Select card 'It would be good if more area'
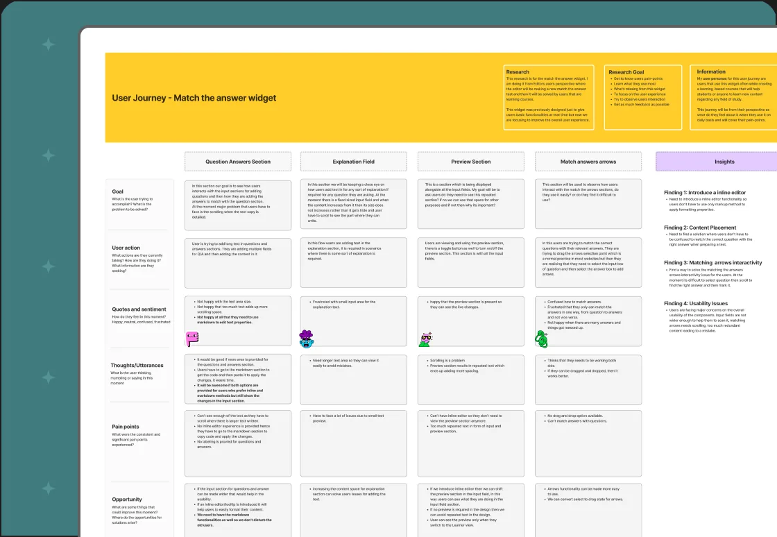Viewport: 777px width, 537px height. pyautogui.click(x=238, y=379)
